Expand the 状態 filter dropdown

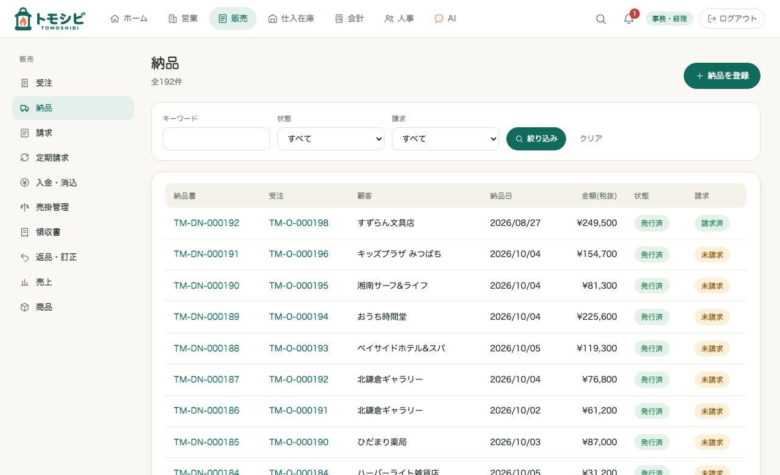click(331, 139)
